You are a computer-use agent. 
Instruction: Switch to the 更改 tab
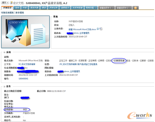[44, 8]
